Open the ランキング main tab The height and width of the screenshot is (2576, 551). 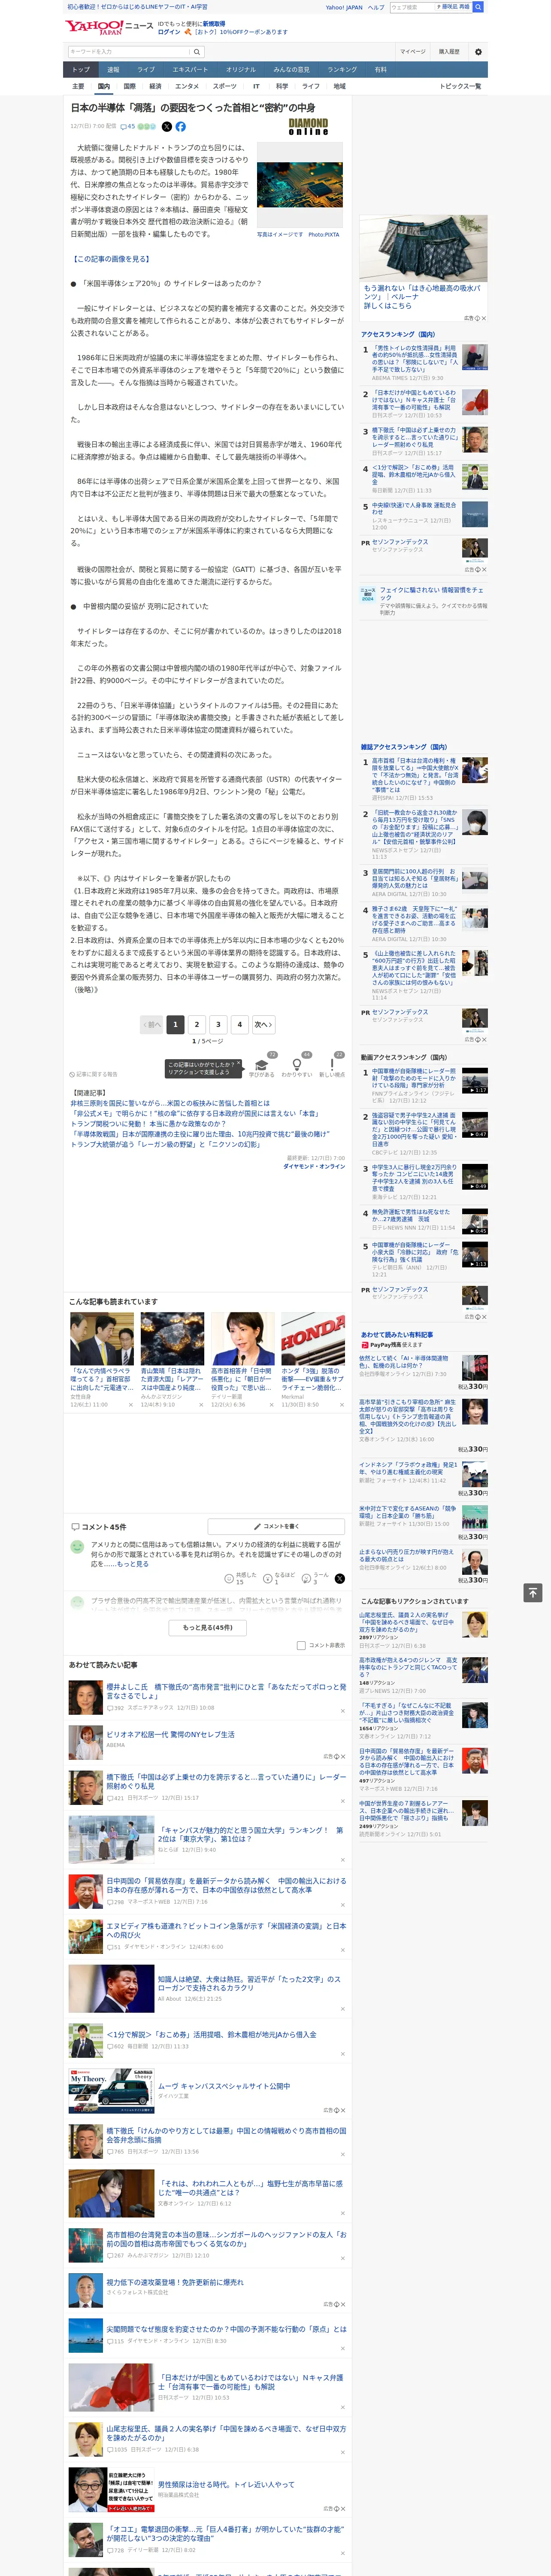[342, 70]
